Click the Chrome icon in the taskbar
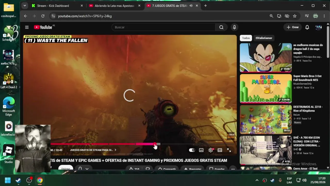Screen dimensions: 330x186 pos(40,180)
